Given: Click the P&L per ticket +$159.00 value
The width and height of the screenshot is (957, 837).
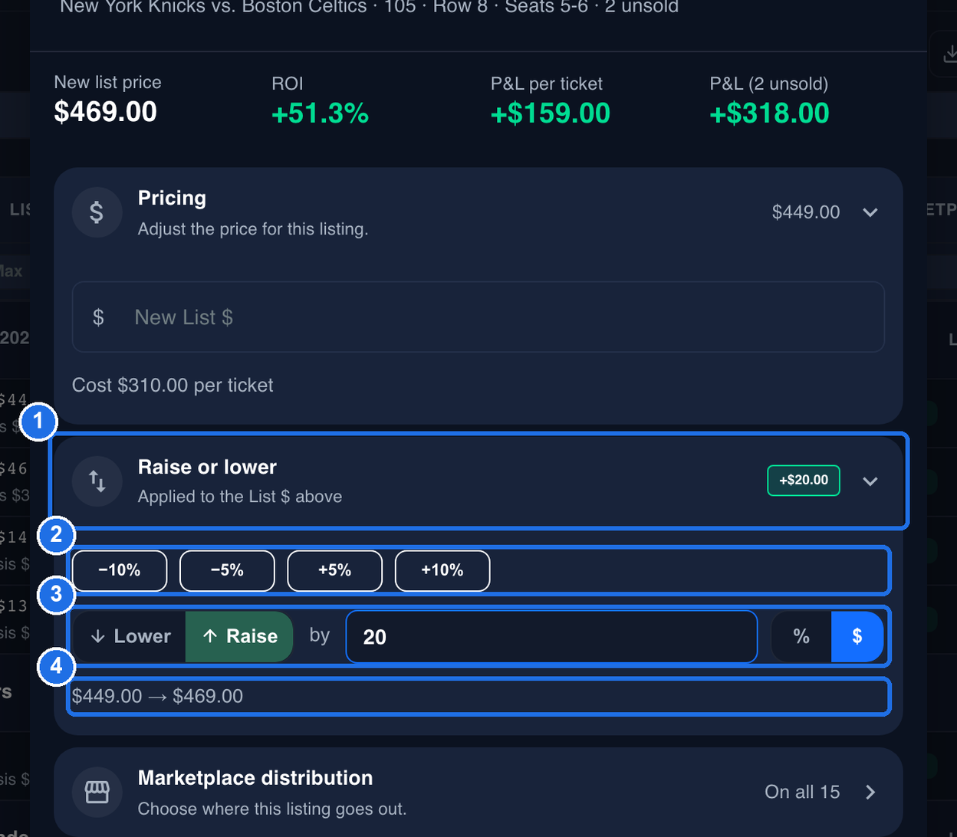Looking at the screenshot, I should pos(551,113).
